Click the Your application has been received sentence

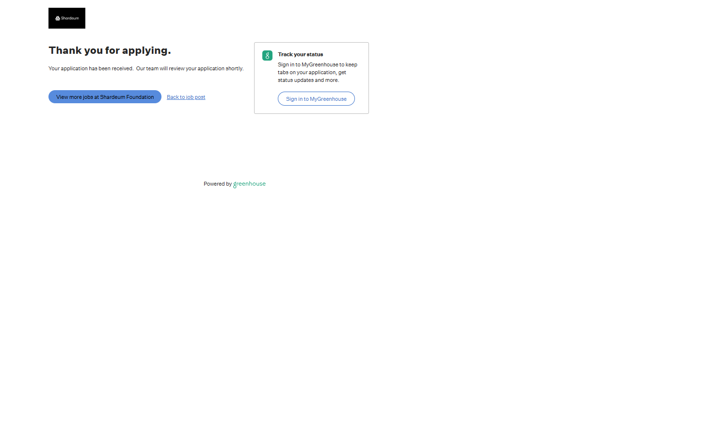91,69
